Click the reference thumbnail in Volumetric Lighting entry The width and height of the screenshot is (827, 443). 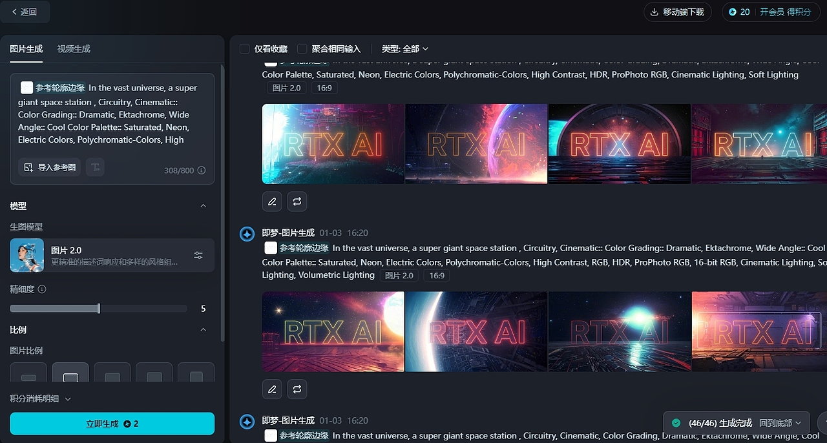coord(271,248)
